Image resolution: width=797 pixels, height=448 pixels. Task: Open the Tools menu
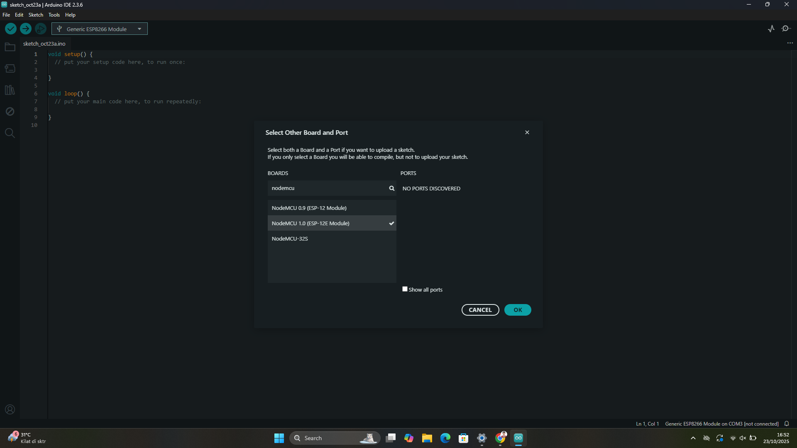(x=54, y=15)
